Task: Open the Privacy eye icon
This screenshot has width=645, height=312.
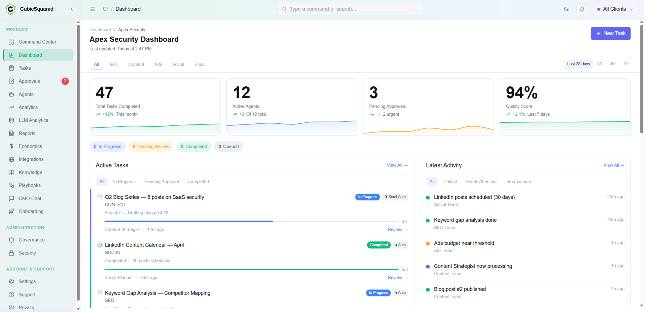Action: 11,307
